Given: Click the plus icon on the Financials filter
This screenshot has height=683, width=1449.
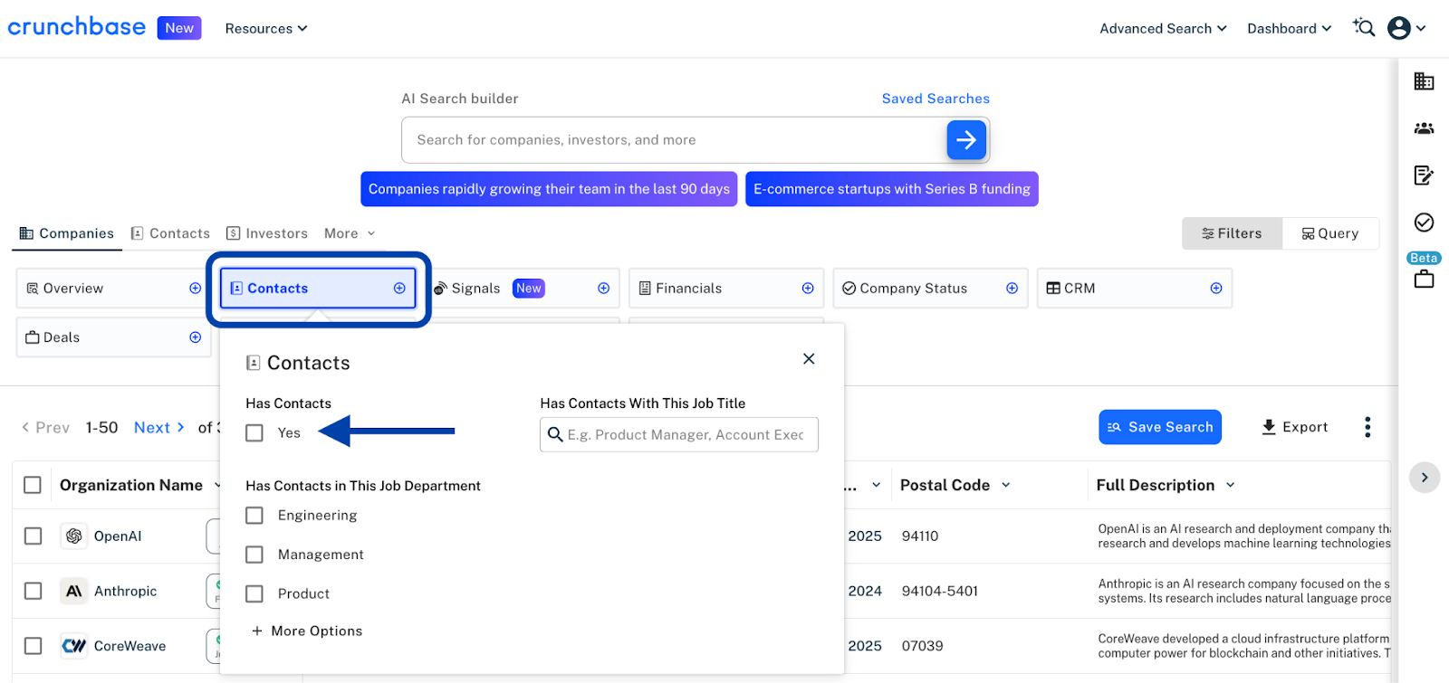Looking at the screenshot, I should (808, 289).
